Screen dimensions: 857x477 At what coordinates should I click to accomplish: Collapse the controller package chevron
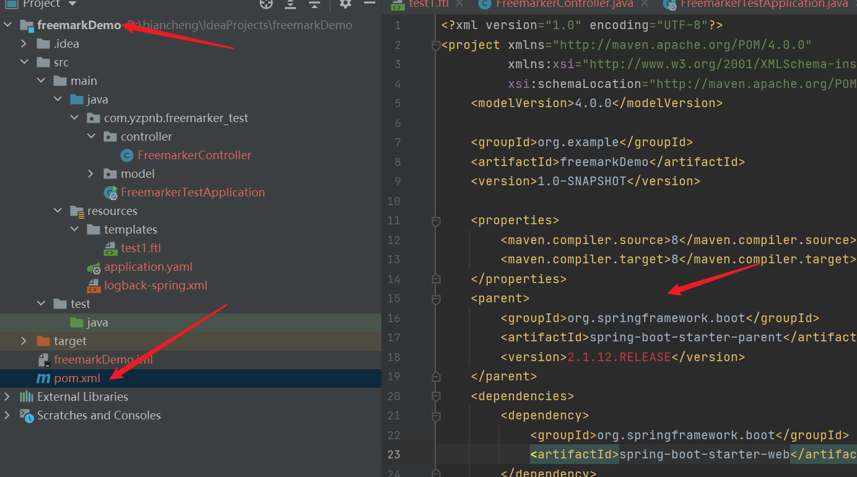(91, 137)
